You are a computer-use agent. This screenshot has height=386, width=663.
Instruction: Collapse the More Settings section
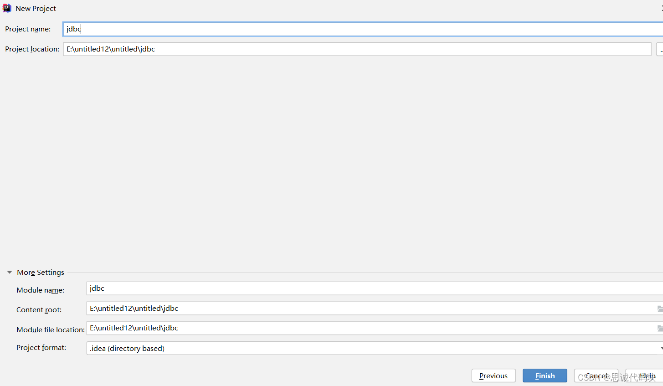10,273
